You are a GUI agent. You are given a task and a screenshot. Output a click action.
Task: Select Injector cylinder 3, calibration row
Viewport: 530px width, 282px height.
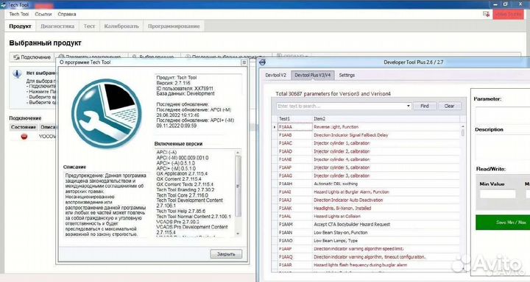[366, 176]
